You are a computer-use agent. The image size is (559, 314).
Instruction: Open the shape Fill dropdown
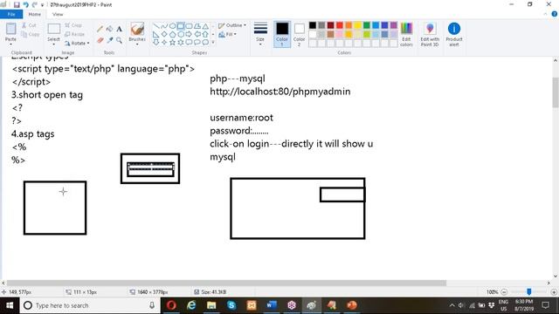pos(227,34)
